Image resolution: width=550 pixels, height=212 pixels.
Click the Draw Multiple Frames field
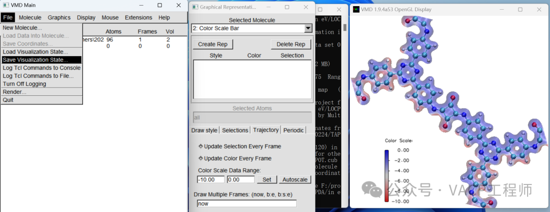pyautogui.click(x=246, y=203)
